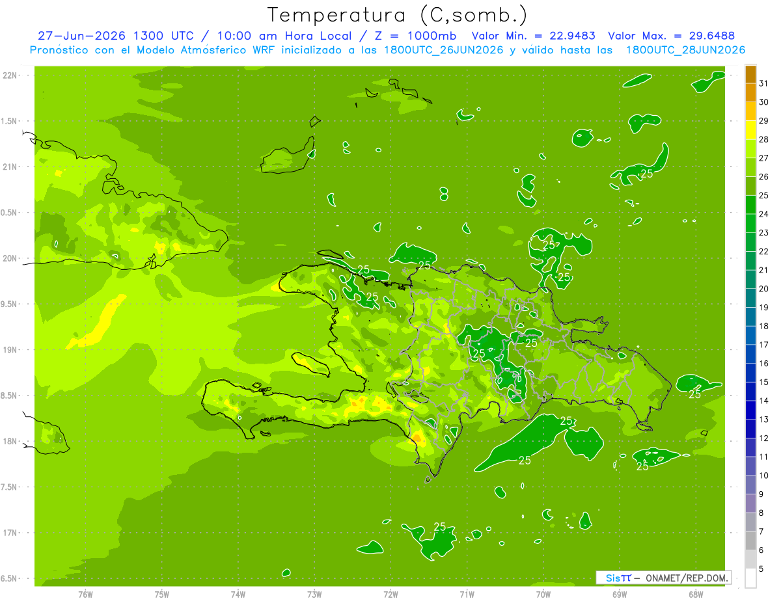This screenshot has height=603, width=781.
Task: Click the color scale label "15"
Action: coord(763,382)
